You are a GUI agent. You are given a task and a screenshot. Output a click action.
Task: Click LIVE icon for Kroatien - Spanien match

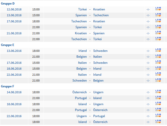[158, 33]
